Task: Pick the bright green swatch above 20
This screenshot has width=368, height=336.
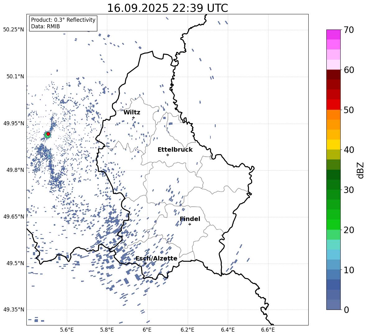Action: pos(333,225)
